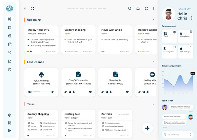Check the Egg item in Grocery Shopping
Screen dimensions: 197x140
(29, 123)
